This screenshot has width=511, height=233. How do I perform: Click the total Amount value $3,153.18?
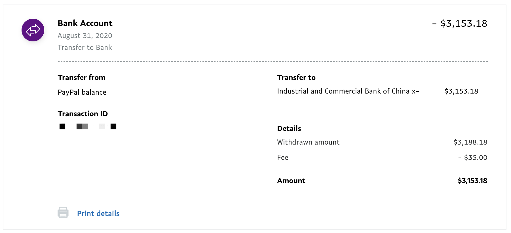point(472,181)
